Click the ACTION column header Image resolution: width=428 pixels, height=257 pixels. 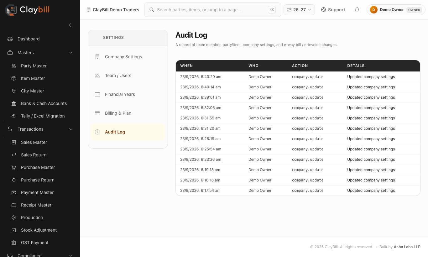click(300, 66)
